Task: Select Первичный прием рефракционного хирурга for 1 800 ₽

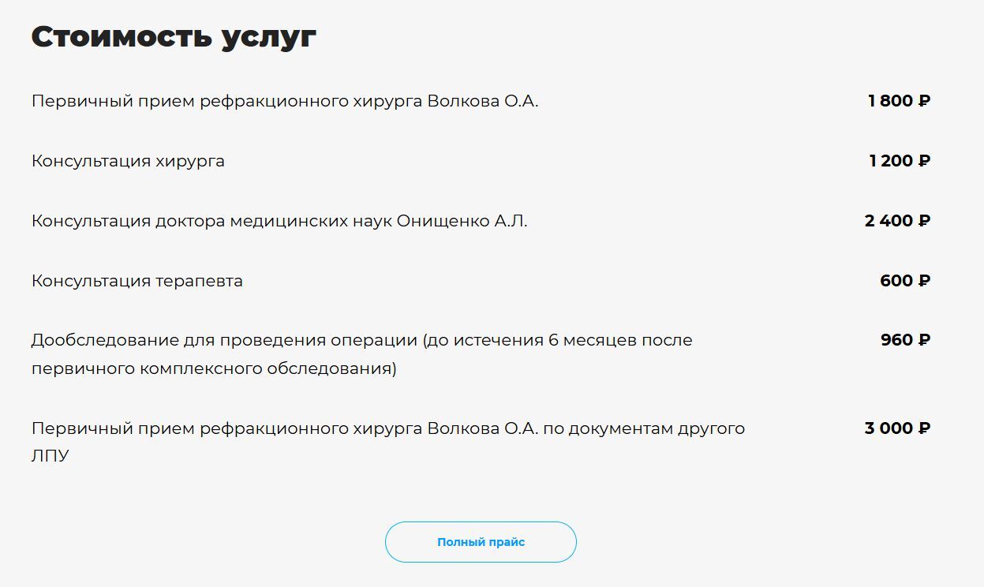Action: click(x=285, y=101)
